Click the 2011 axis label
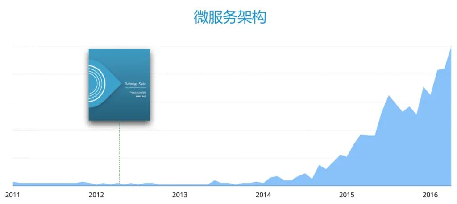457x204 pixels. pyautogui.click(x=13, y=195)
